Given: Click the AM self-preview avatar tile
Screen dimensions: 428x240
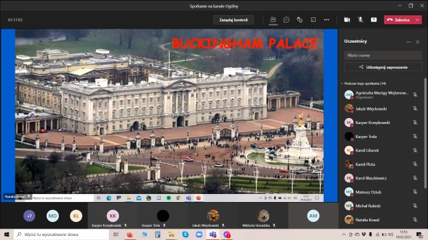Looking at the screenshot, I should 313,215.
